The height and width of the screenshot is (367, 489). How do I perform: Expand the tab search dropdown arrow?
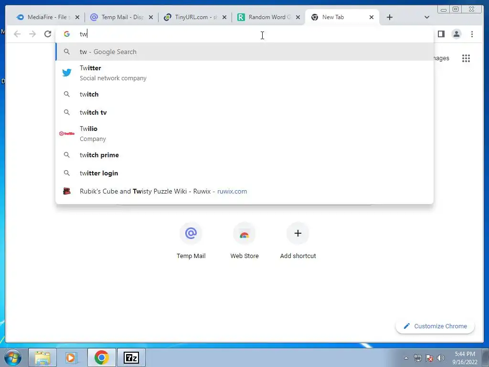tap(427, 17)
